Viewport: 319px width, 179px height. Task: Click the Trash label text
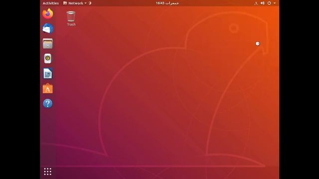click(x=71, y=24)
